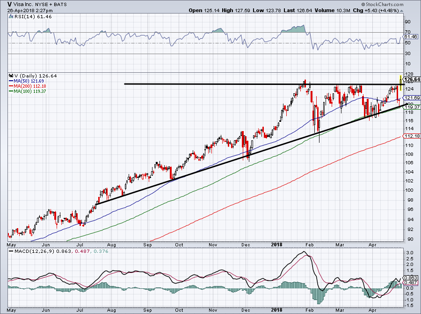Click 2018 on the price chart date axis
Screen dimensions: 421x314
click(x=277, y=244)
